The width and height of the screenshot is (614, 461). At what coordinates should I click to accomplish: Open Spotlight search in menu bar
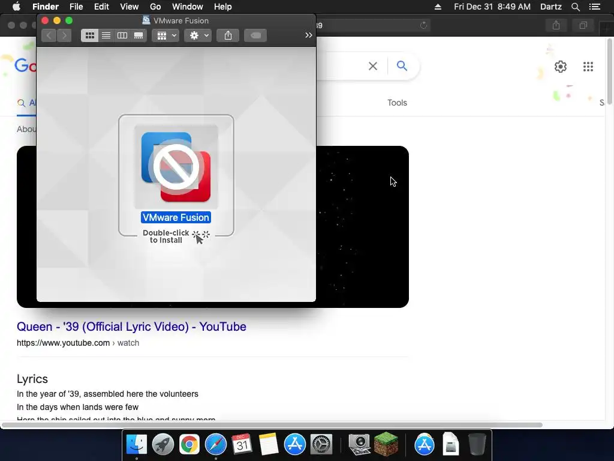click(x=575, y=7)
